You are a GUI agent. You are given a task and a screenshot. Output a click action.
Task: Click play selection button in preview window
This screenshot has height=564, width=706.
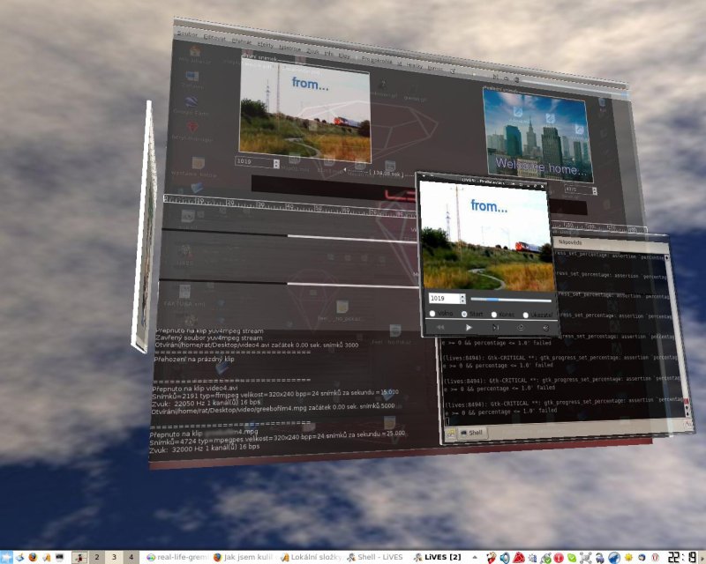(x=495, y=328)
